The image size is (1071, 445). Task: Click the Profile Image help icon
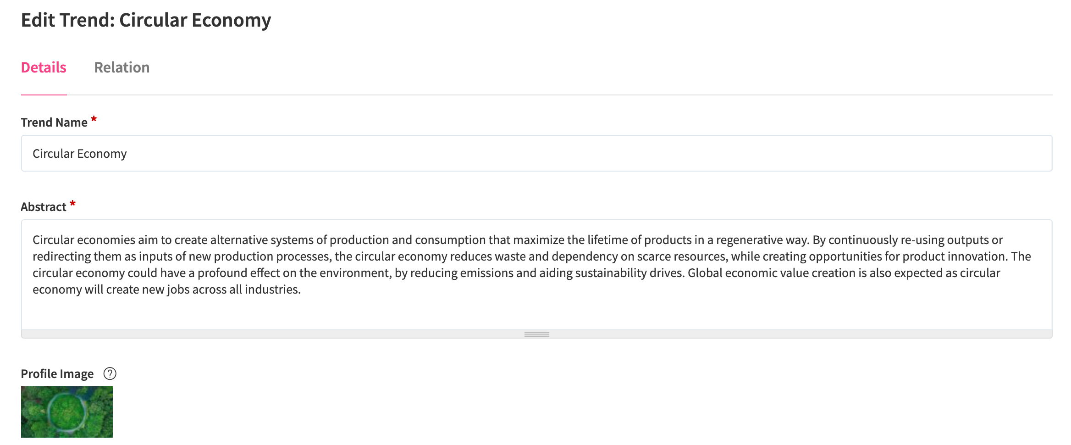pos(110,374)
